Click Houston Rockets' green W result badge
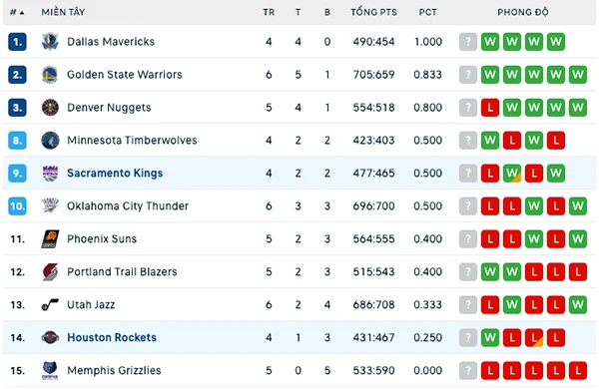This screenshot has width=599, height=389. click(x=490, y=337)
